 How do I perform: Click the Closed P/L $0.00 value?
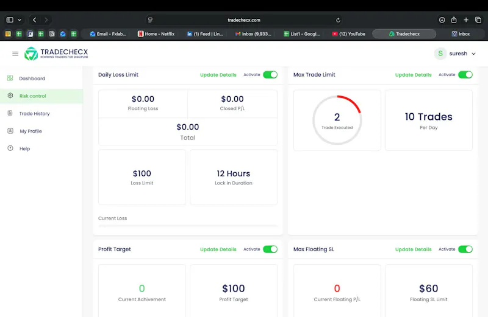[x=232, y=99]
